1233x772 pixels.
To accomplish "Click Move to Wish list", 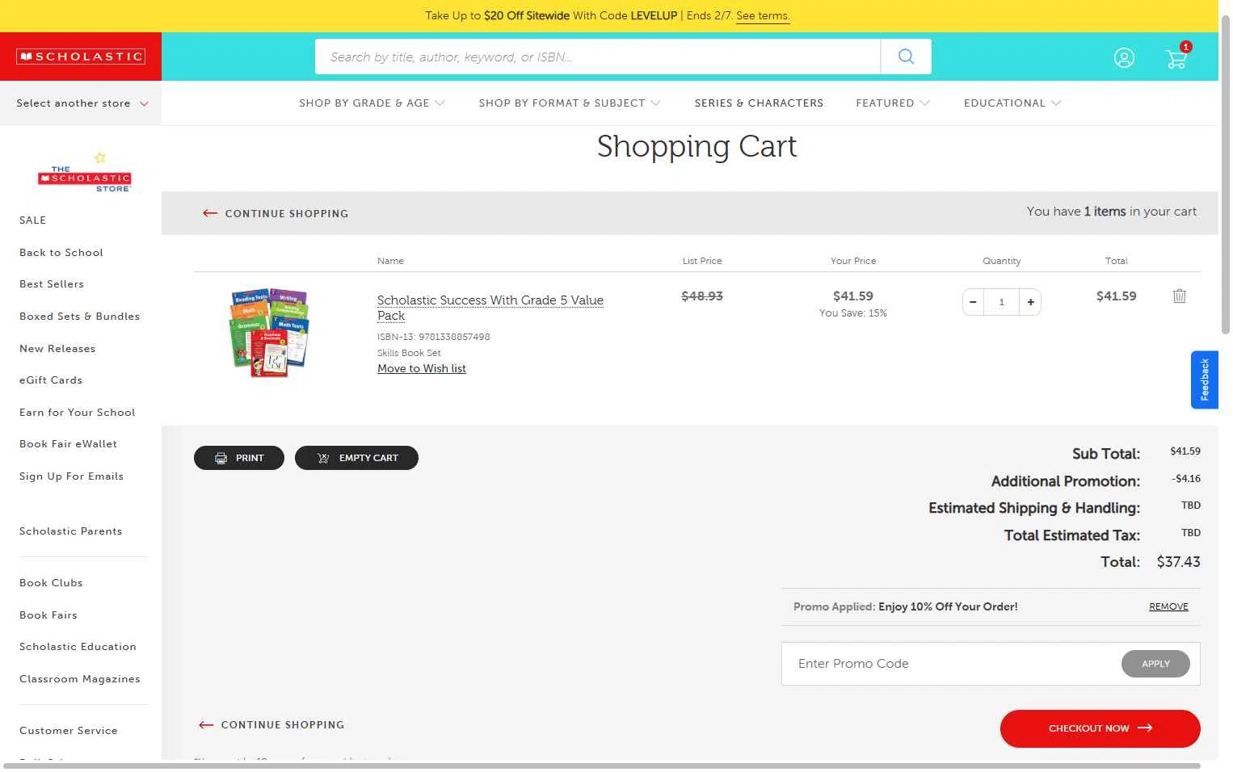I will [x=422, y=368].
